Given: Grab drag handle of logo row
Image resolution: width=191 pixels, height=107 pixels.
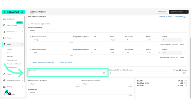Looking at the screenshot, I should click(x=30, y=49).
